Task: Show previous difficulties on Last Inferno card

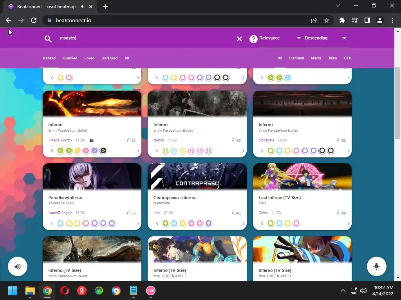Action: pyautogui.click(x=262, y=223)
